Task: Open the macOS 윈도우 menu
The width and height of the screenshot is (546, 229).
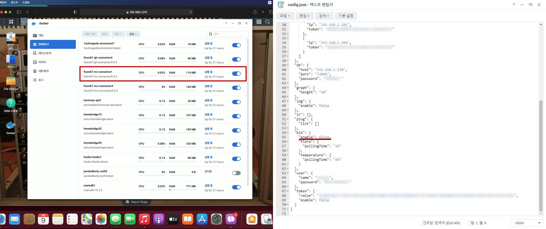Action: [x=15, y=2]
